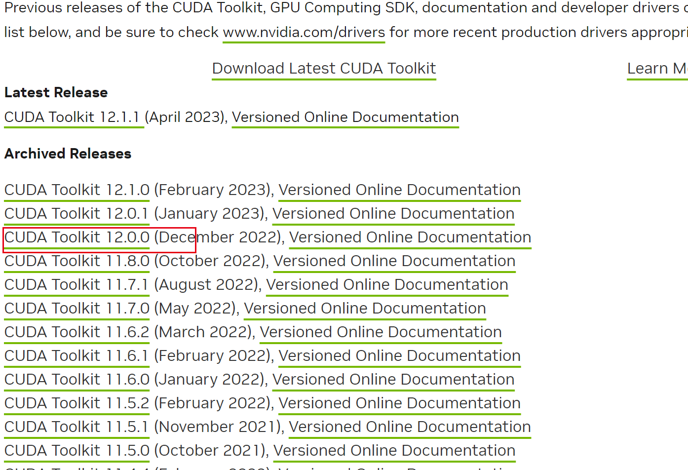This screenshot has width=688, height=470.
Task: Click the Archived Releases heading
Action: (68, 154)
